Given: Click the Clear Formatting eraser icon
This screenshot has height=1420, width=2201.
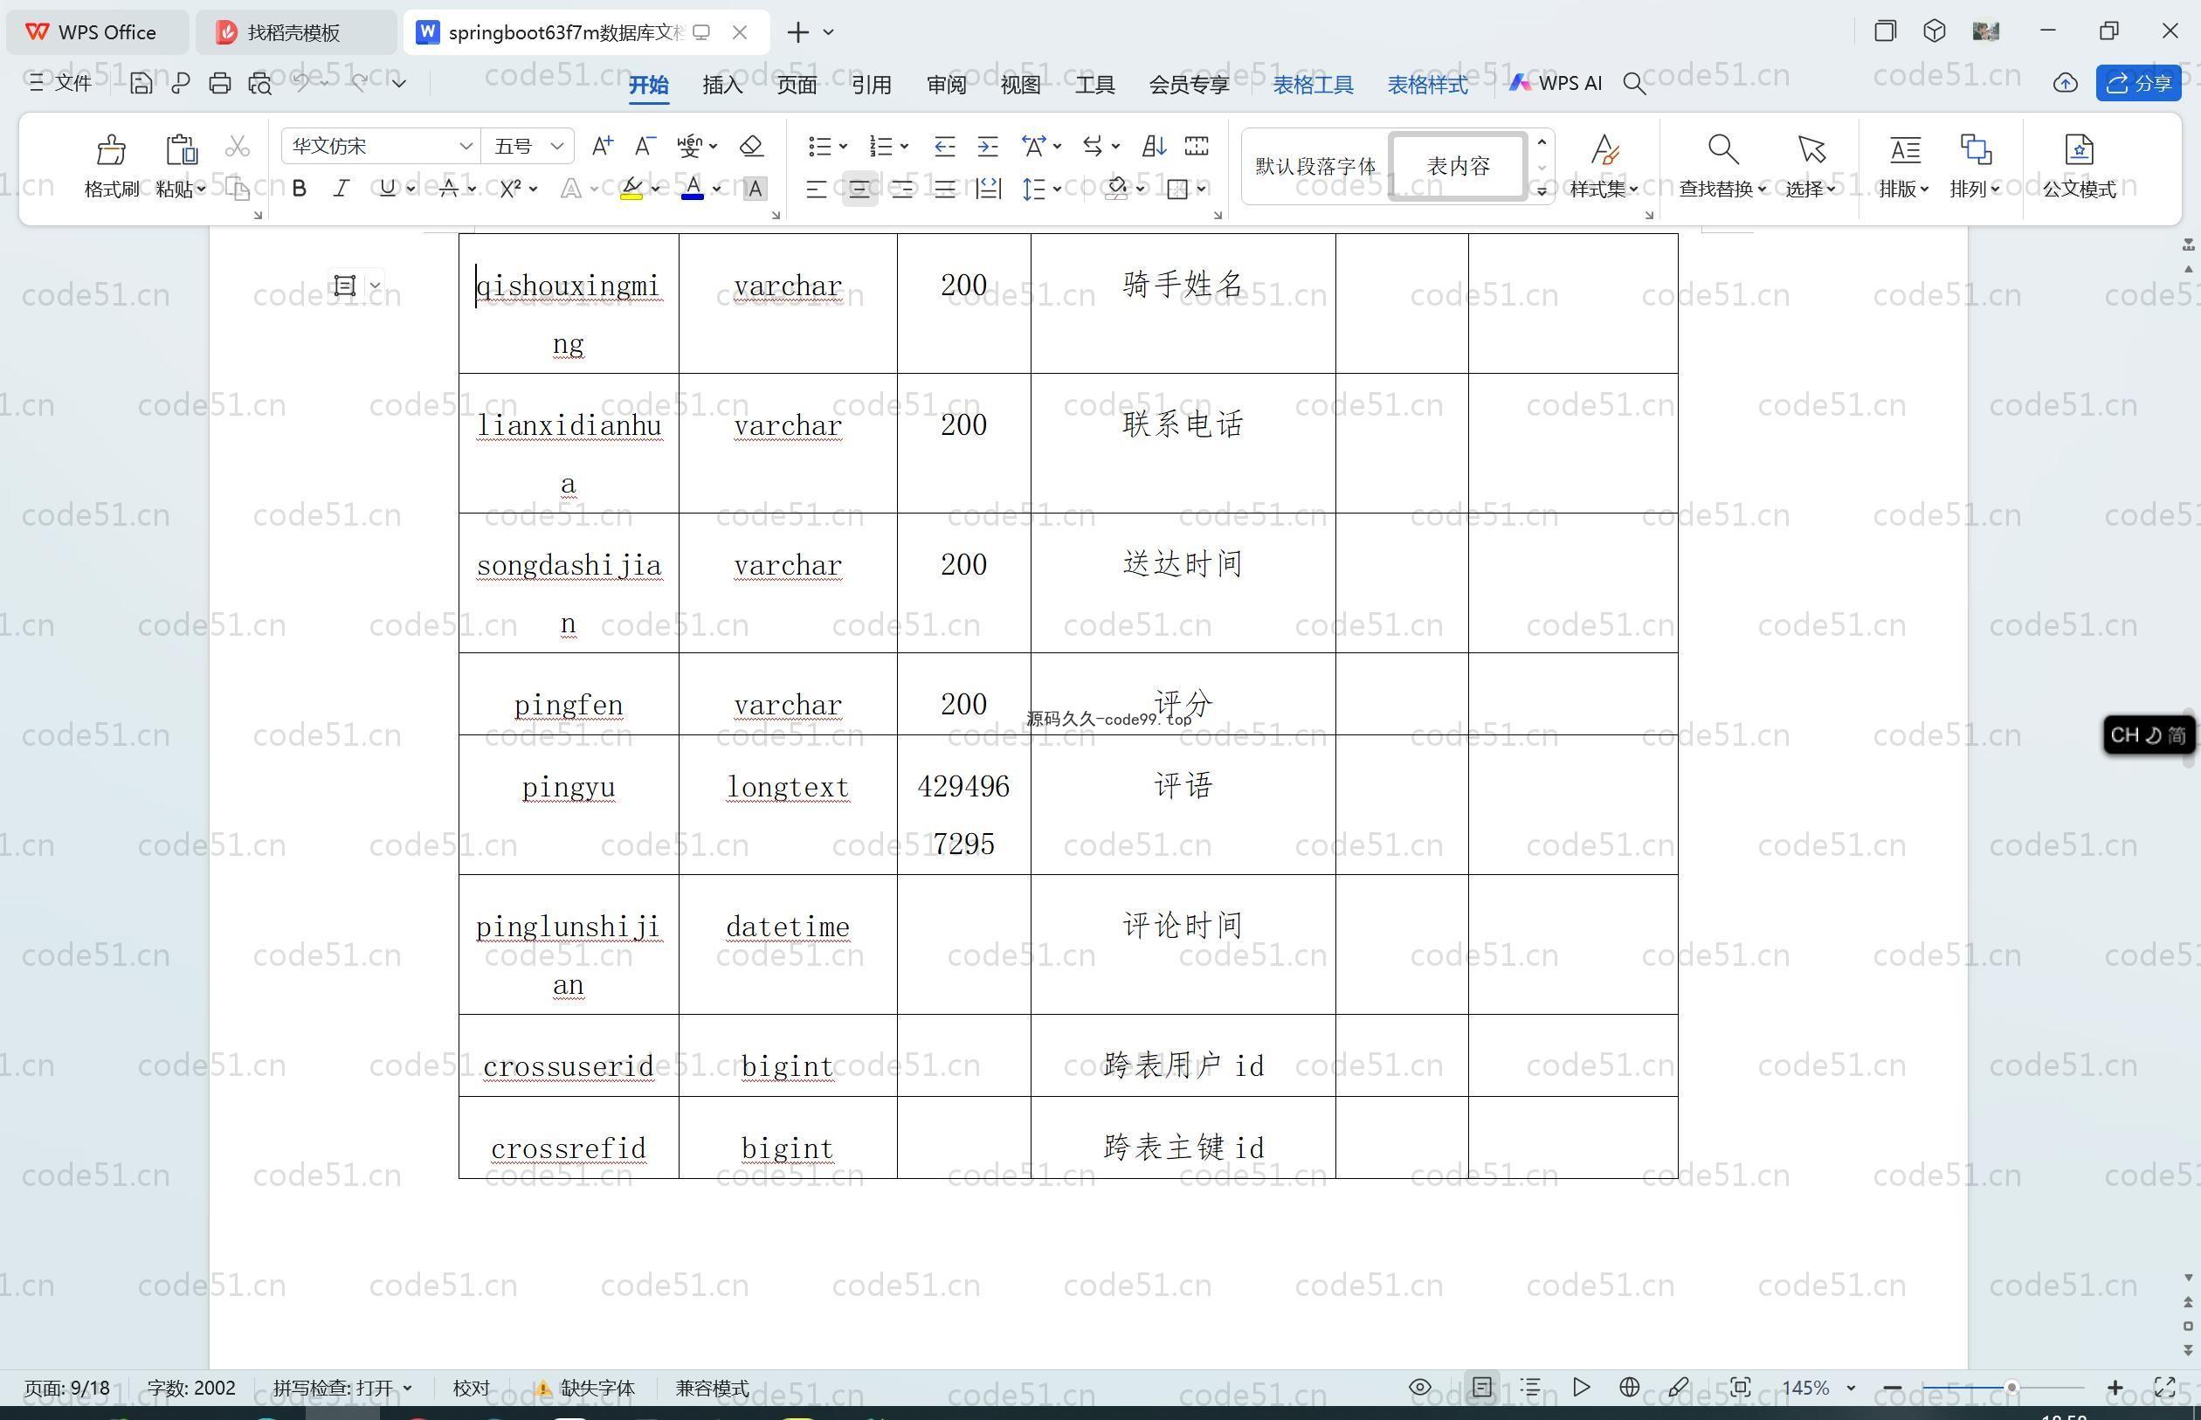Looking at the screenshot, I should (750, 146).
